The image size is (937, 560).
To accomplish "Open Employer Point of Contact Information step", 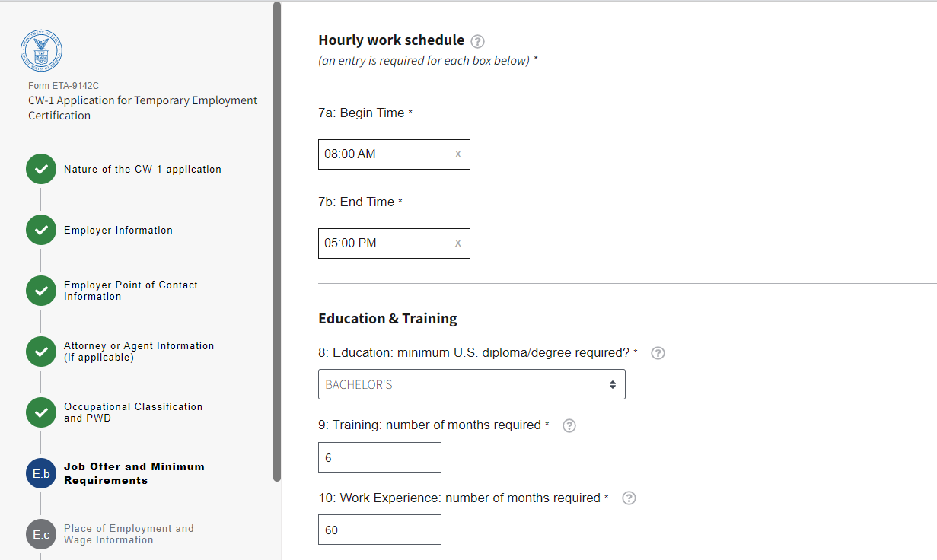I will coord(130,291).
